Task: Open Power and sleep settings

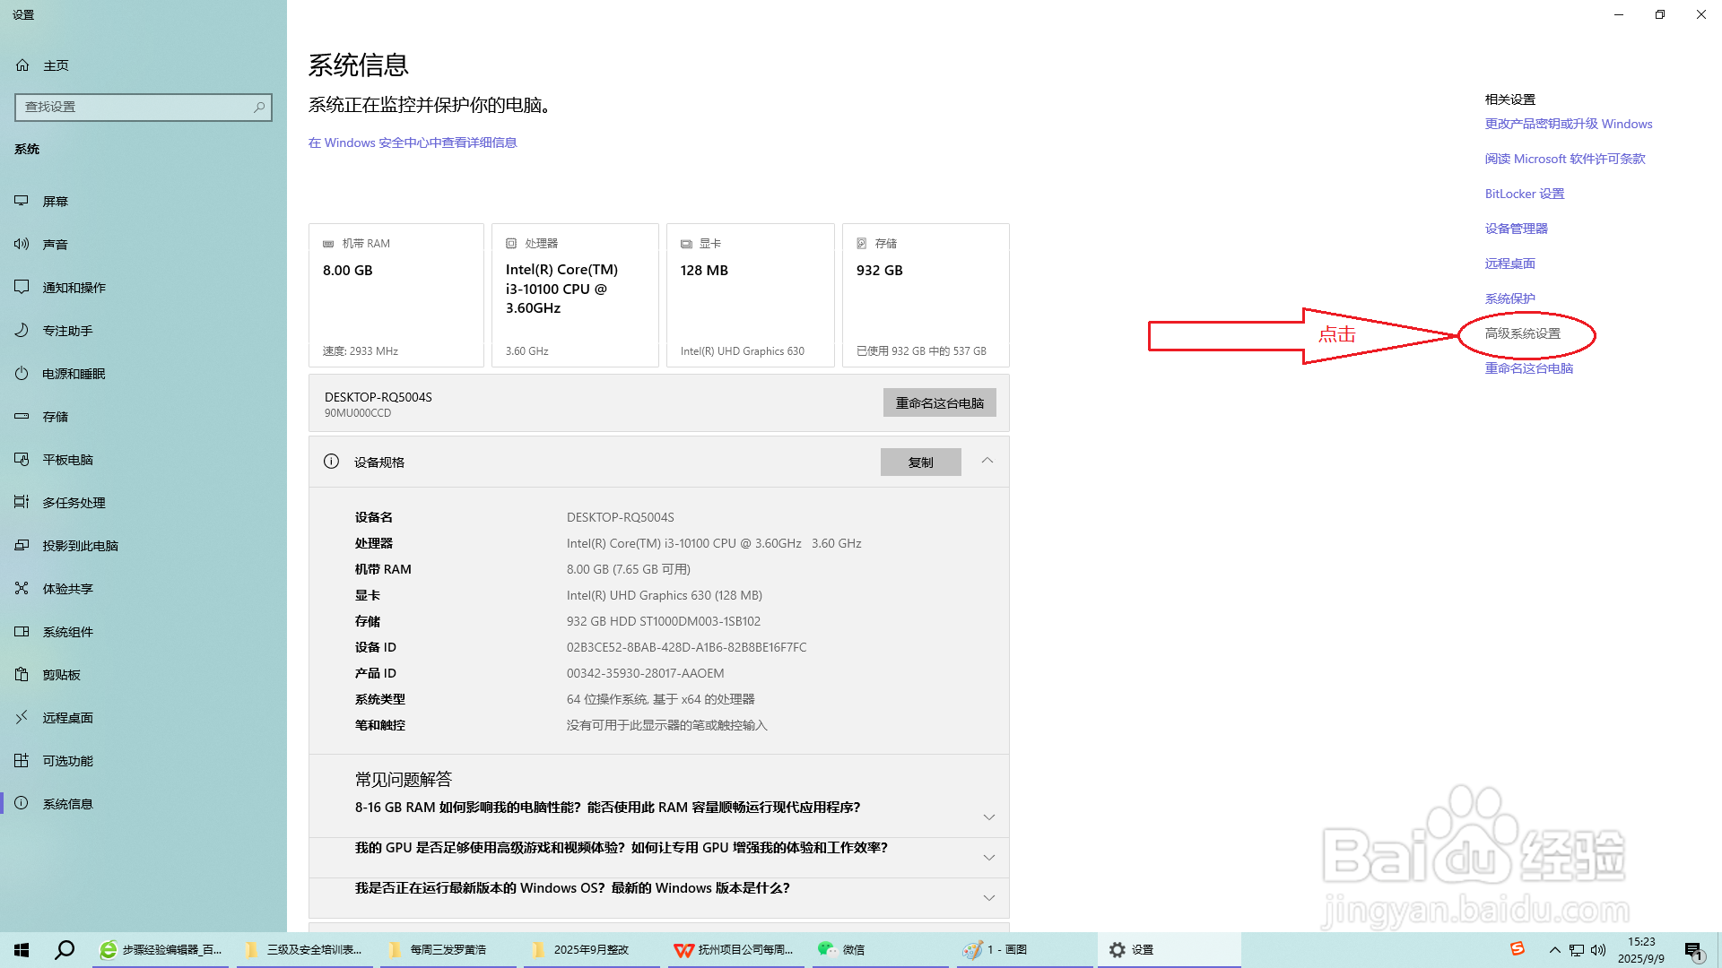Action: tap(70, 373)
